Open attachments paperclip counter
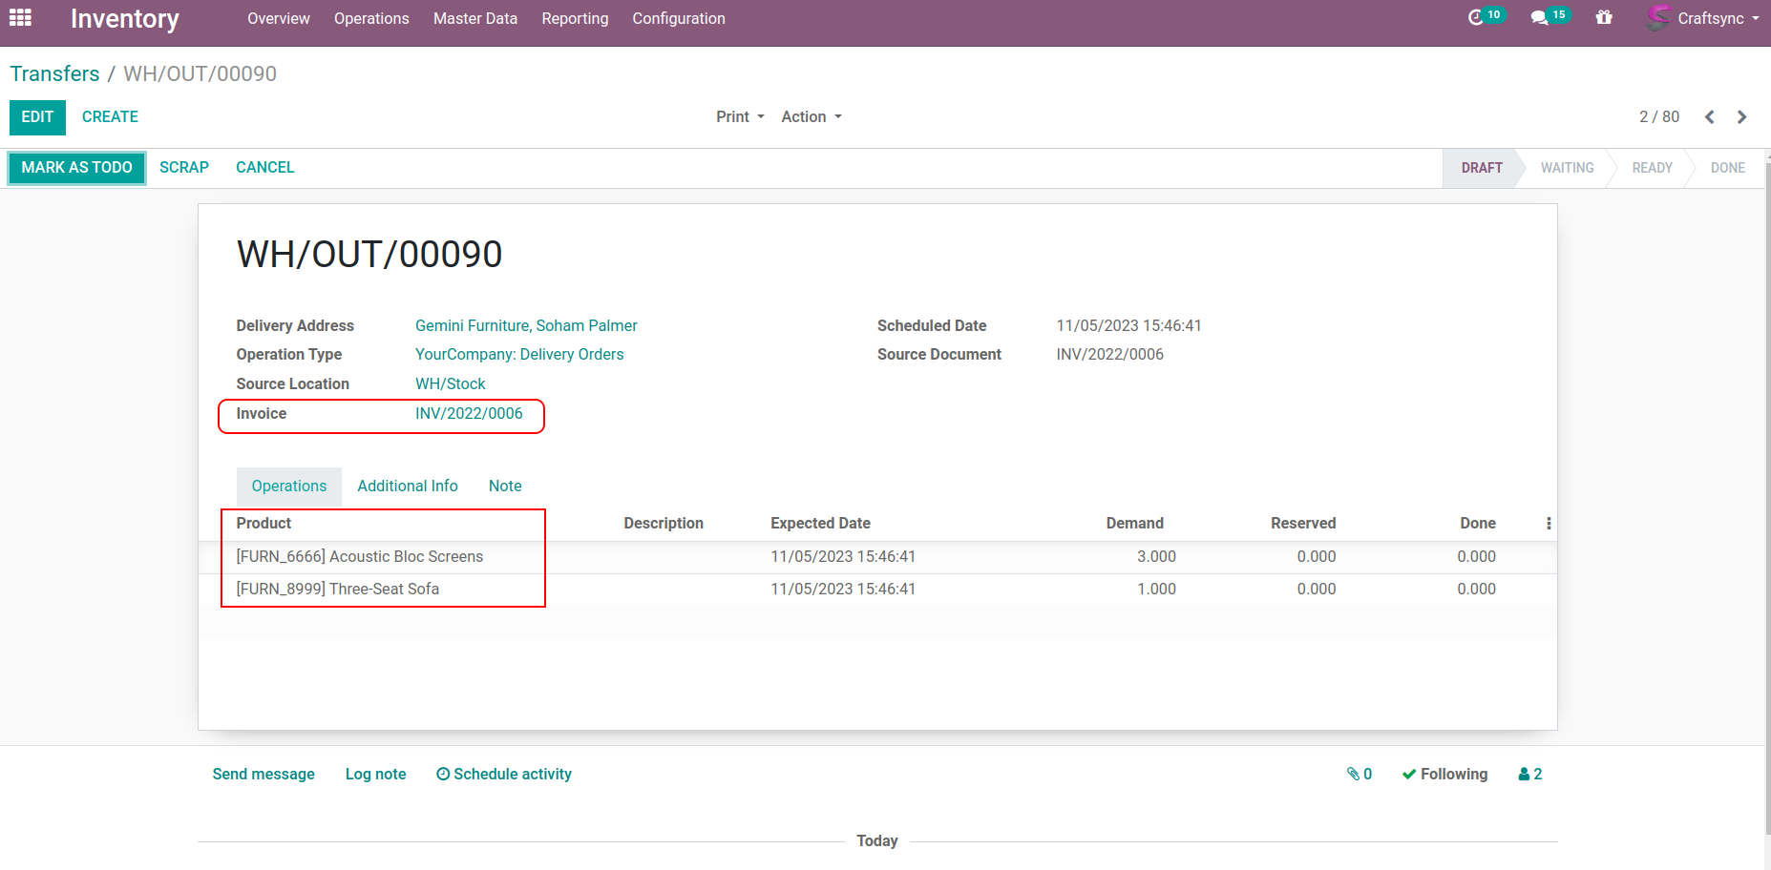Viewport: 1771px width, 870px height. pos(1360,775)
